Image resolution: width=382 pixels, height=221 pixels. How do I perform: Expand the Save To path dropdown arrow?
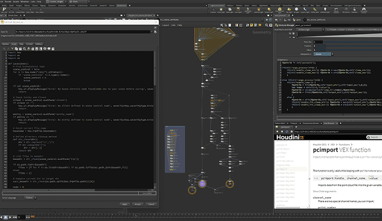151,32
